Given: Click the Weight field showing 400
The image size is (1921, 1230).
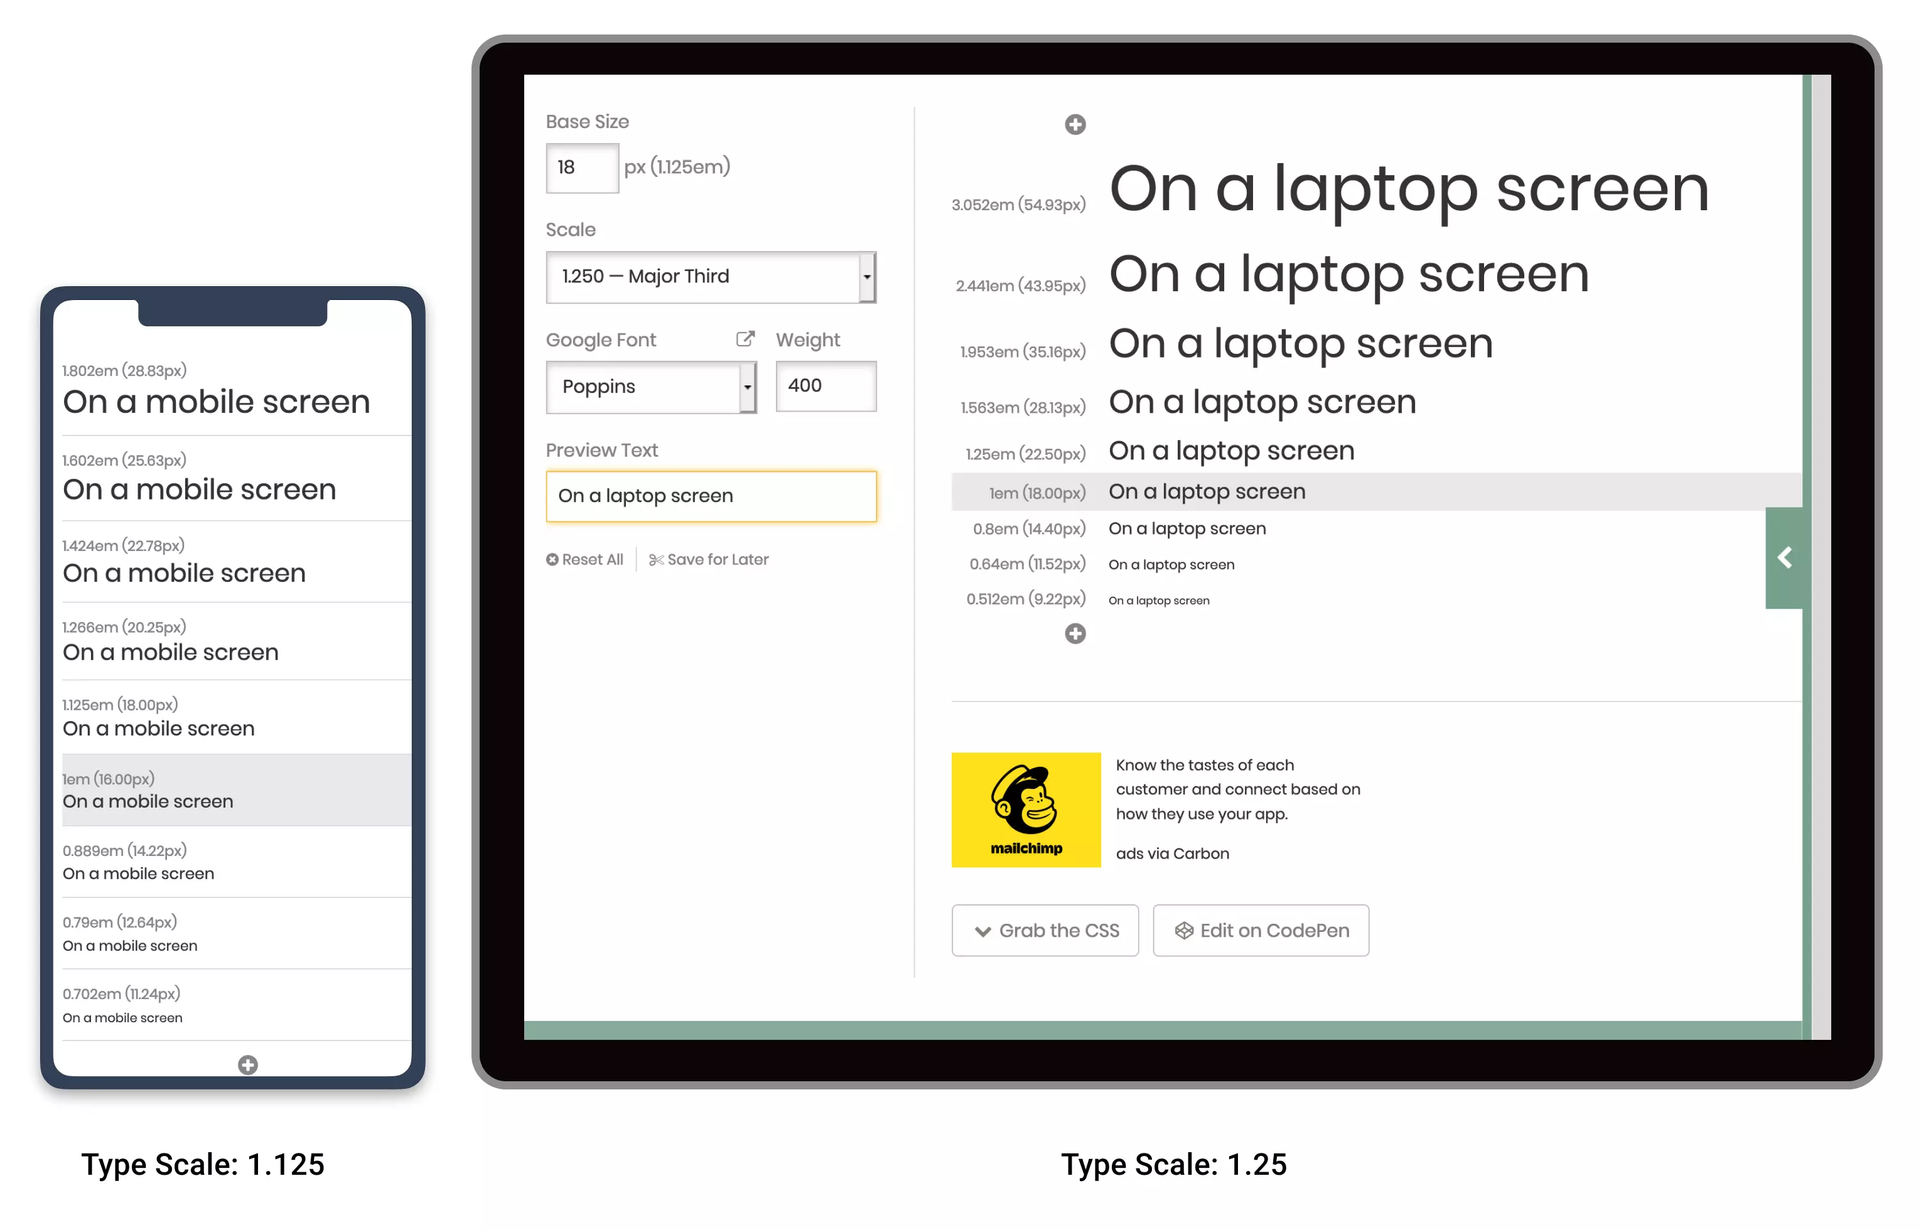Looking at the screenshot, I should tap(825, 386).
